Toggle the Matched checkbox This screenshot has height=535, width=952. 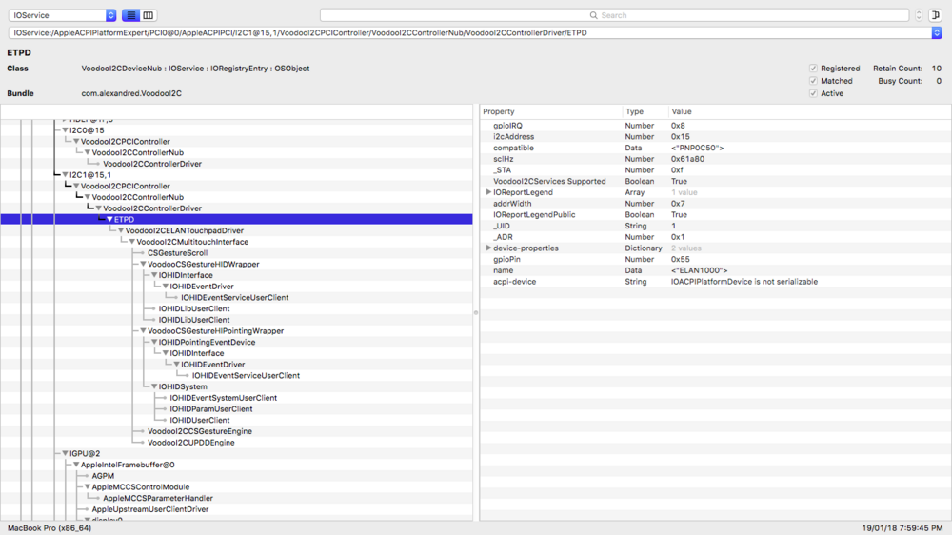coord(813,81)
